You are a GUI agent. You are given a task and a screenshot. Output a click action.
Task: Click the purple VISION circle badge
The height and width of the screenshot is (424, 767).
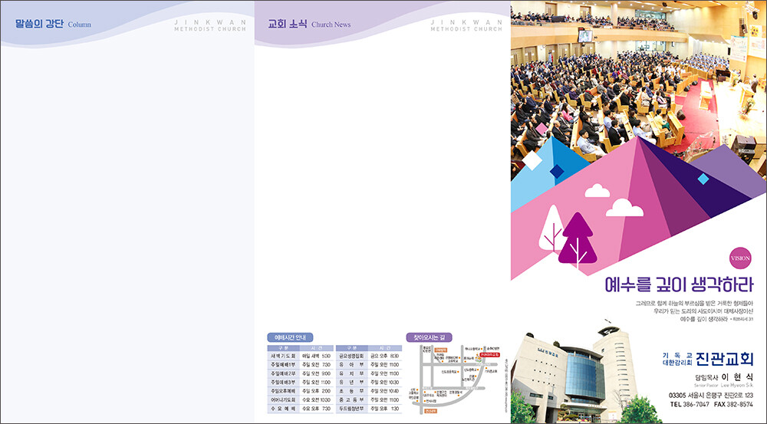click(740, 258)
